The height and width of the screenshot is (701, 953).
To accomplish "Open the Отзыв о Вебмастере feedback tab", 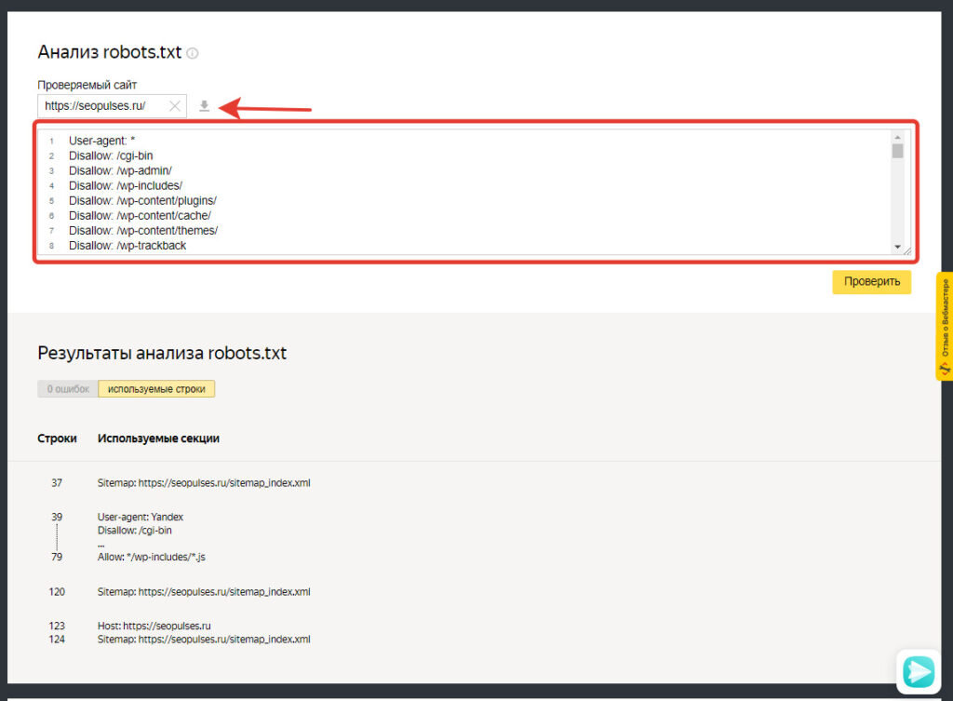I will [x=945, y=327].
